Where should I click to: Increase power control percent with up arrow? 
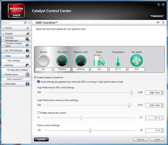pos(162,129)
